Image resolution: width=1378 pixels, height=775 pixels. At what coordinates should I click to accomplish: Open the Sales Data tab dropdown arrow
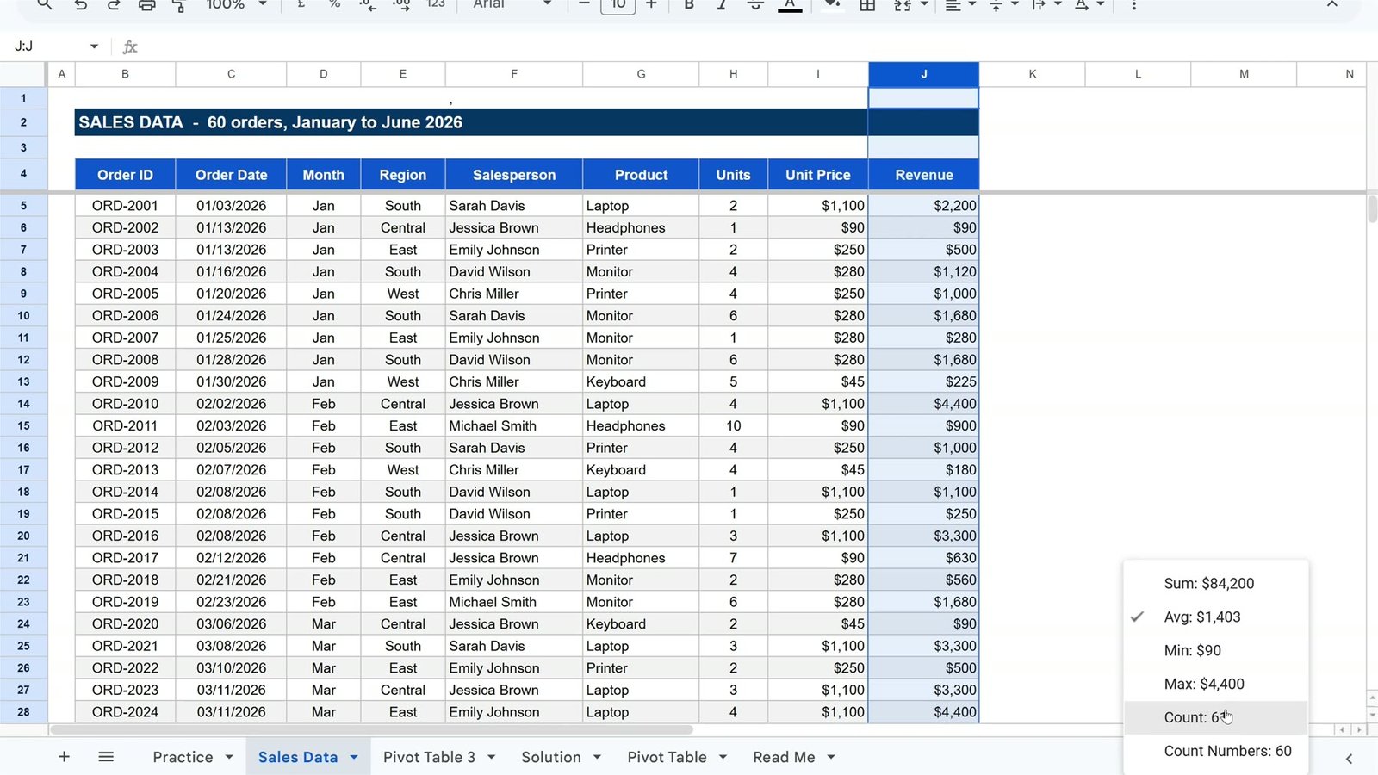(x=354, y=757)
